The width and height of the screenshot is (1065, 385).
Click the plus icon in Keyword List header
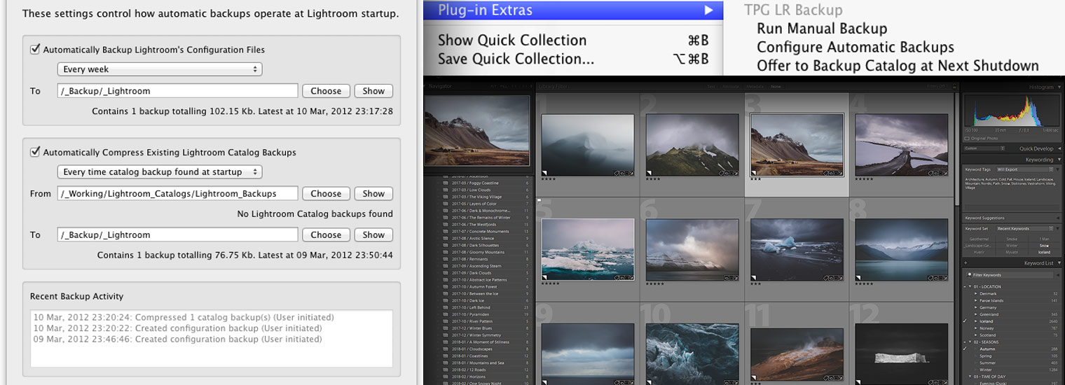point(965,263)
